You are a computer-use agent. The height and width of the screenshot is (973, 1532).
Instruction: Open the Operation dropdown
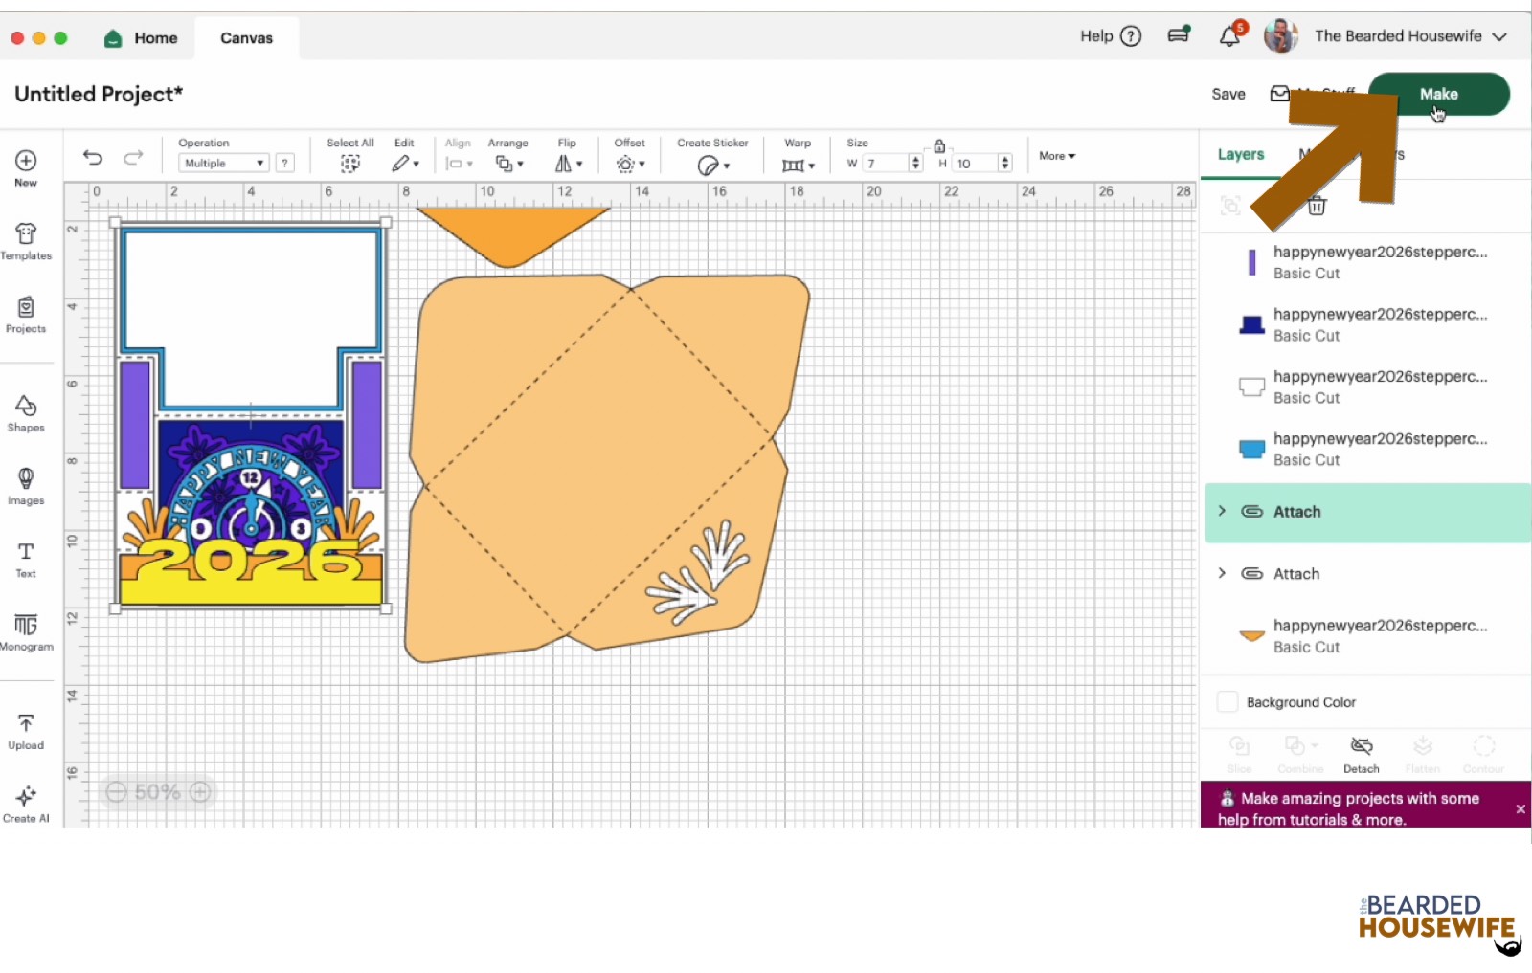(223, 164)
